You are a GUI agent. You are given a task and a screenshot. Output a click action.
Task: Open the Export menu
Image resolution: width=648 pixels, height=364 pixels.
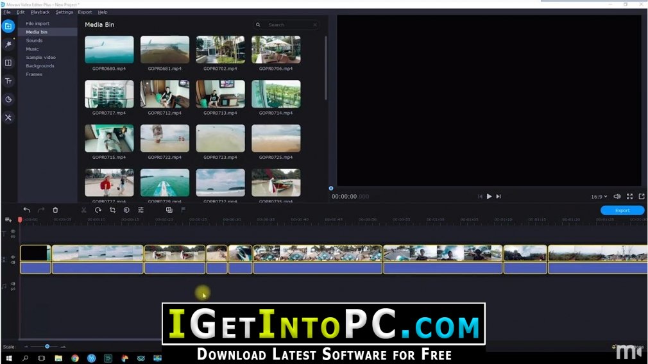(x=85, y=12)
